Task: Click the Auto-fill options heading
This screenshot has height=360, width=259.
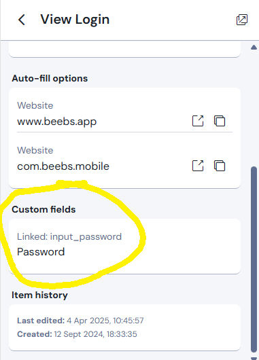Action: click(x=50, y=78)
